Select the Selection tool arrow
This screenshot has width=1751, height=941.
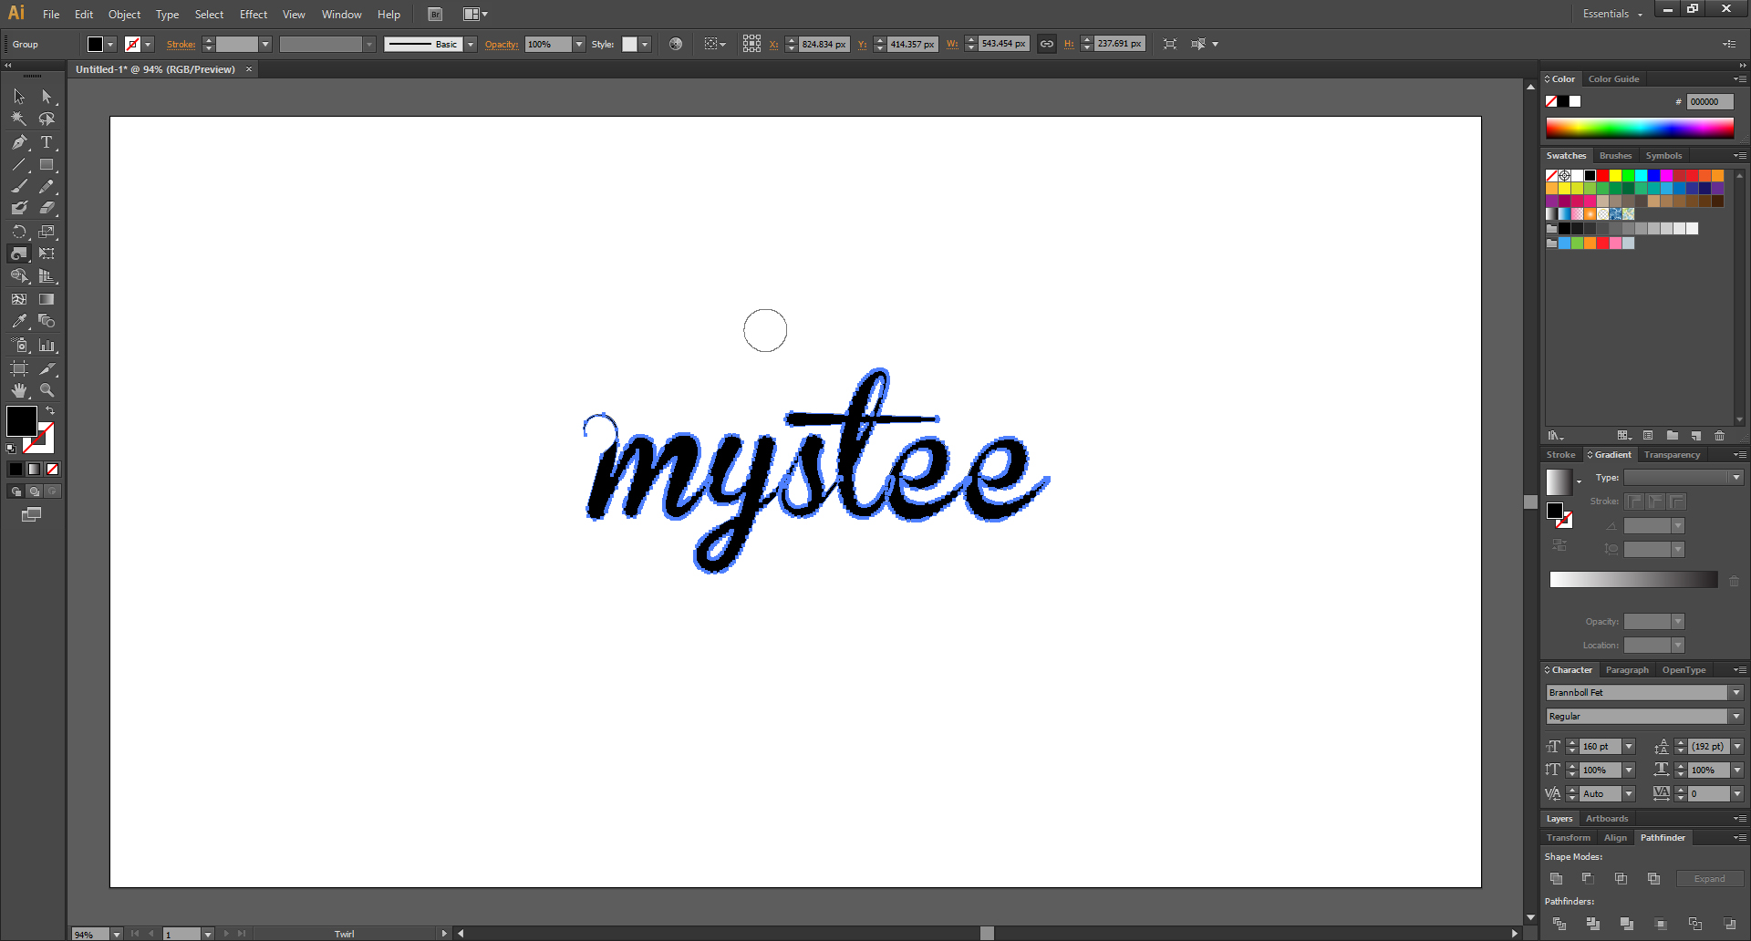pyautogui.click(x=19, y=97)
